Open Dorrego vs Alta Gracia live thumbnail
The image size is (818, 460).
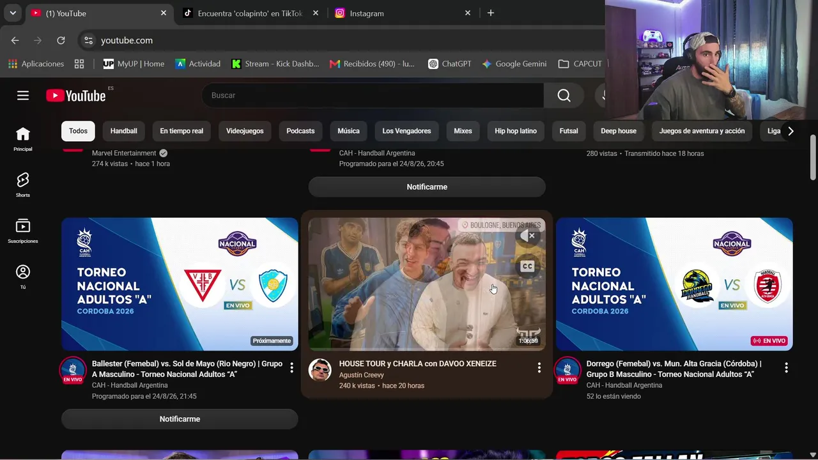point(674,284)
